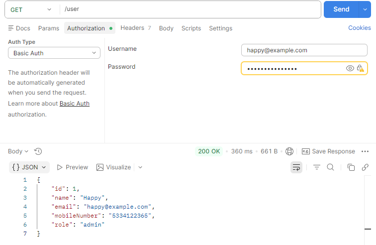The height and width of the screenshot is (245, 376).
Task: Expand the Visualize options chevron
Action: [140, 167]
